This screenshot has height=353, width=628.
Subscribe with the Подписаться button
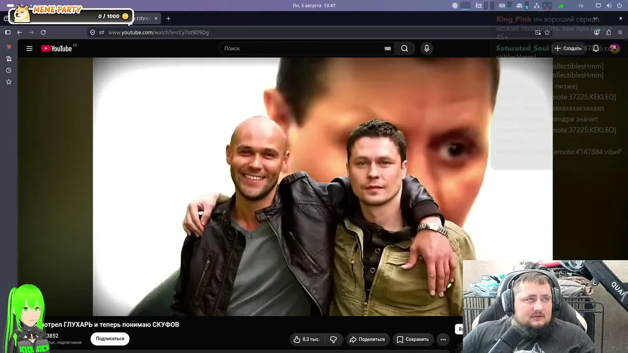pos(110,339)
